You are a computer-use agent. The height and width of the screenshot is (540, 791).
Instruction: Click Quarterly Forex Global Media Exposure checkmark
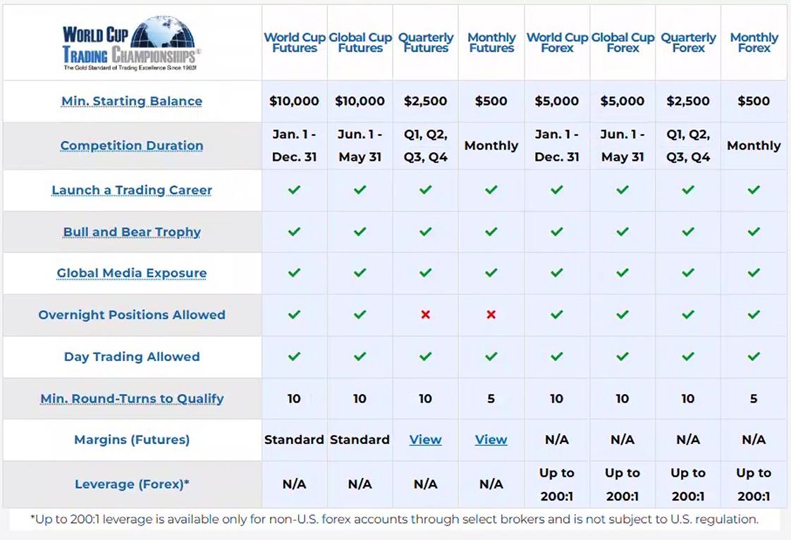pos(688,273)
